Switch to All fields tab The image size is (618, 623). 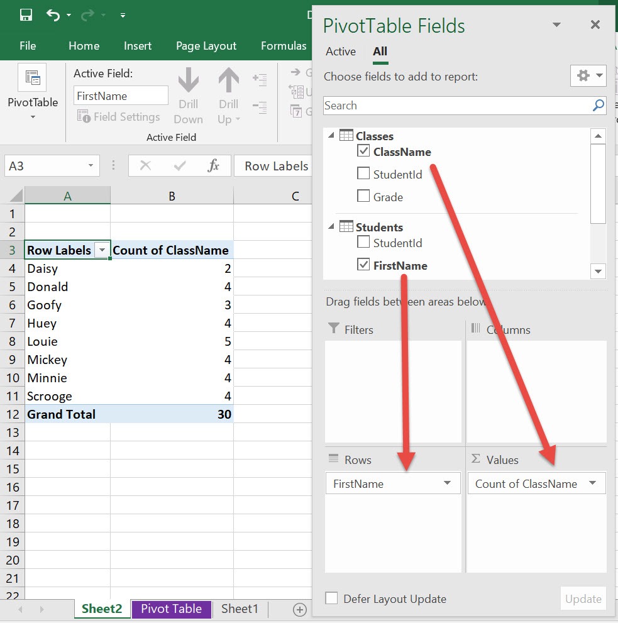tap(380, 52)
